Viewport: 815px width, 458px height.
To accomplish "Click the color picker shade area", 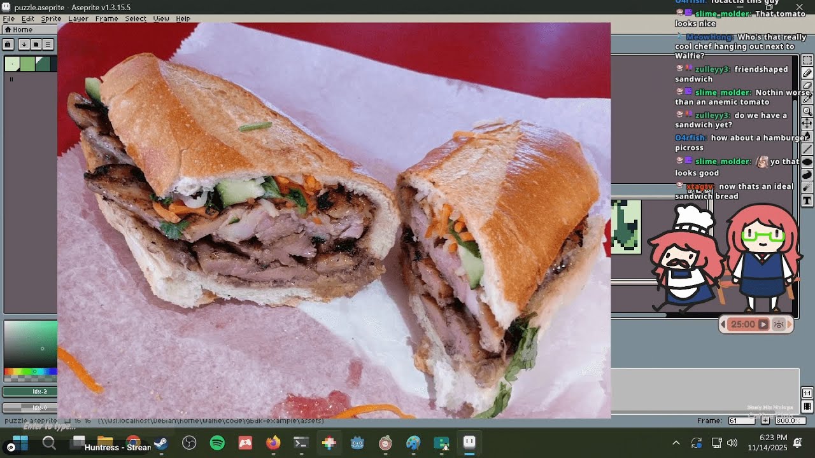I will [31, 344].
